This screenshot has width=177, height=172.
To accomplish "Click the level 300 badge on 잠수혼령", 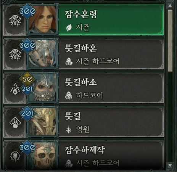I will [27, 11].
